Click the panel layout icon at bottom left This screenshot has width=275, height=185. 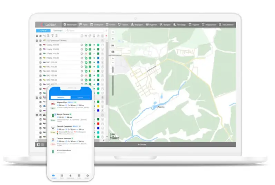(38, 144)
